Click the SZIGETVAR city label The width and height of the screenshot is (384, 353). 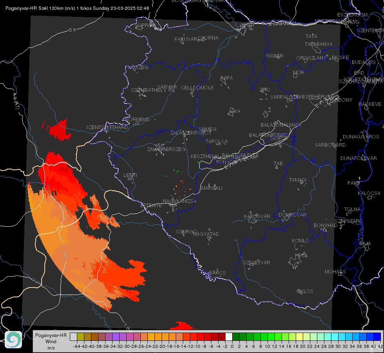click(x=257, y=263)
